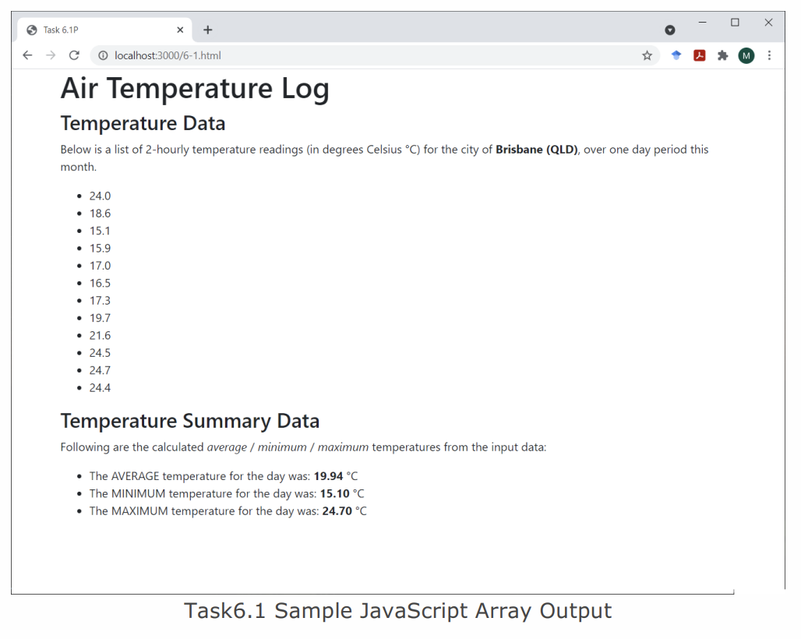Image resolution: width=801 pixels, height=639 pixels.
Task: Open the profile avatar M menu
Action: [x=746, y=55]
